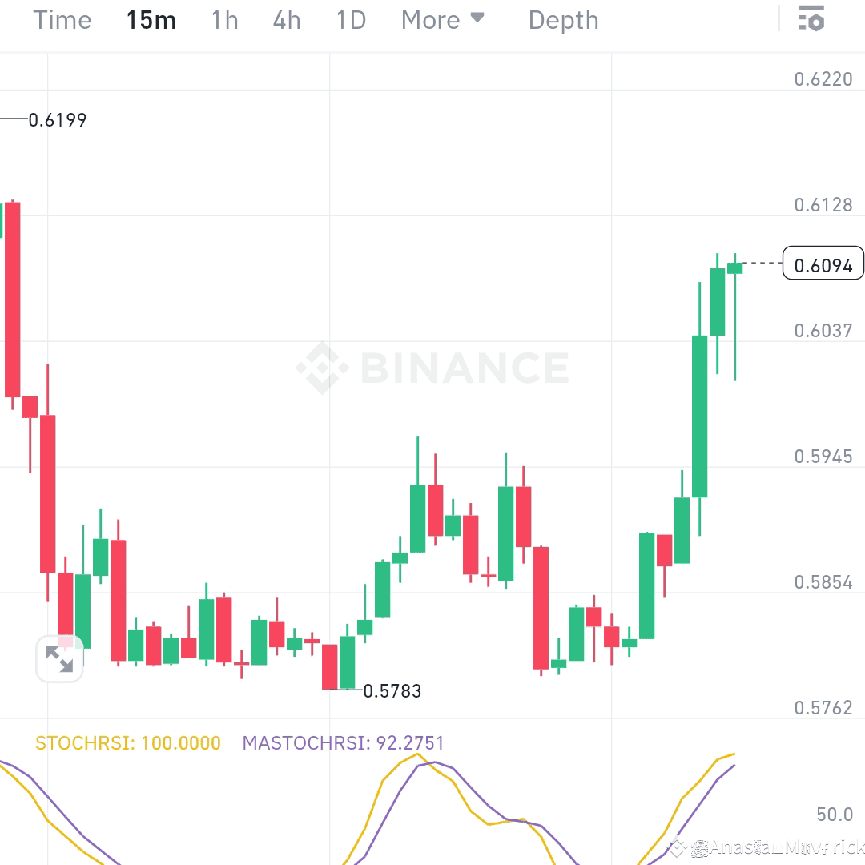
Task: Open the Depth view
Action: [x=563, y=20]
